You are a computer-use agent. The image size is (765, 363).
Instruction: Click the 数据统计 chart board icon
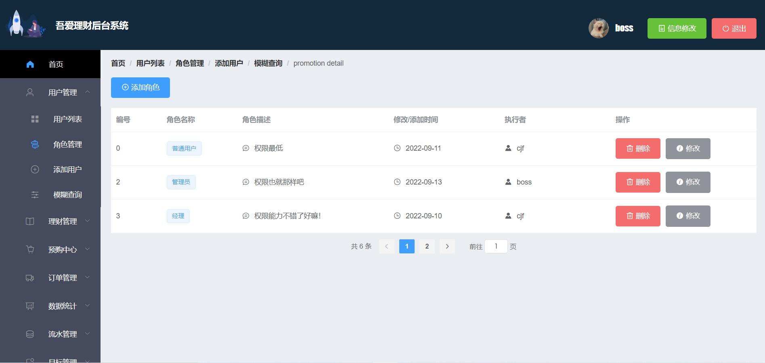coord(30,306)
